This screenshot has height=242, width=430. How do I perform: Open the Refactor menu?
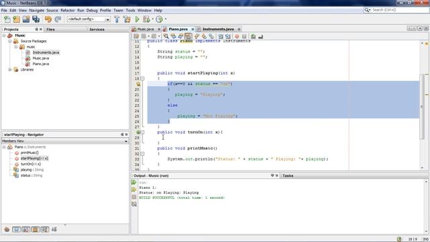[x=67, y=10]
